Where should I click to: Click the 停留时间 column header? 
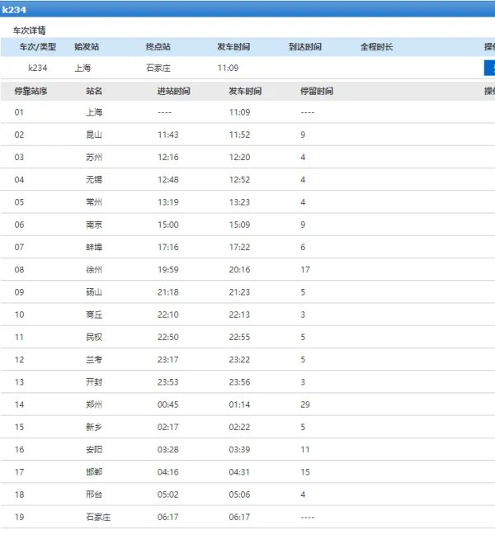tap(317, 91)
